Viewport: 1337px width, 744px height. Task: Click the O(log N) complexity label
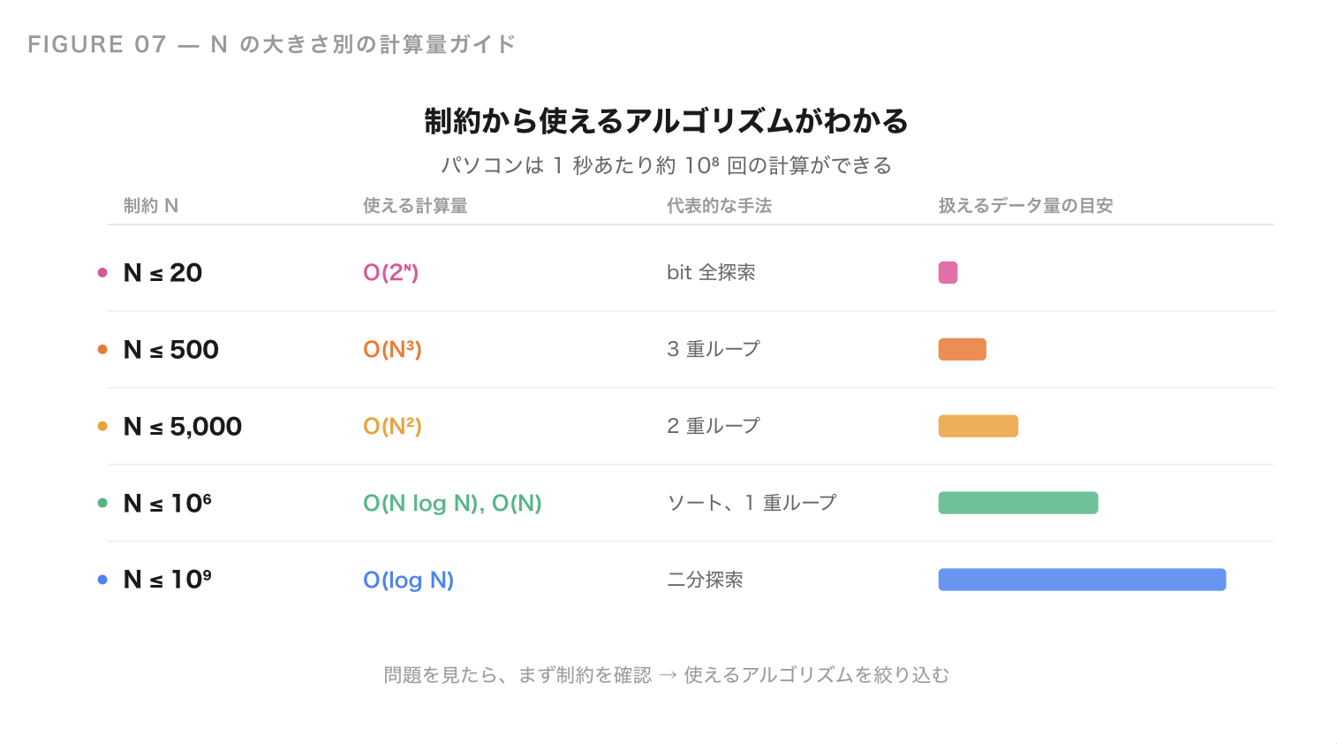408,580
